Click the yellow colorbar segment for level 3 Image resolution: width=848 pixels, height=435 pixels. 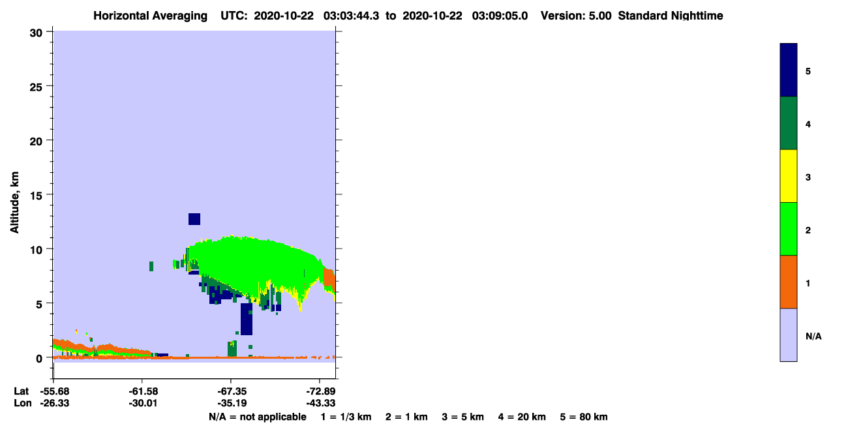tap(789, 176)
